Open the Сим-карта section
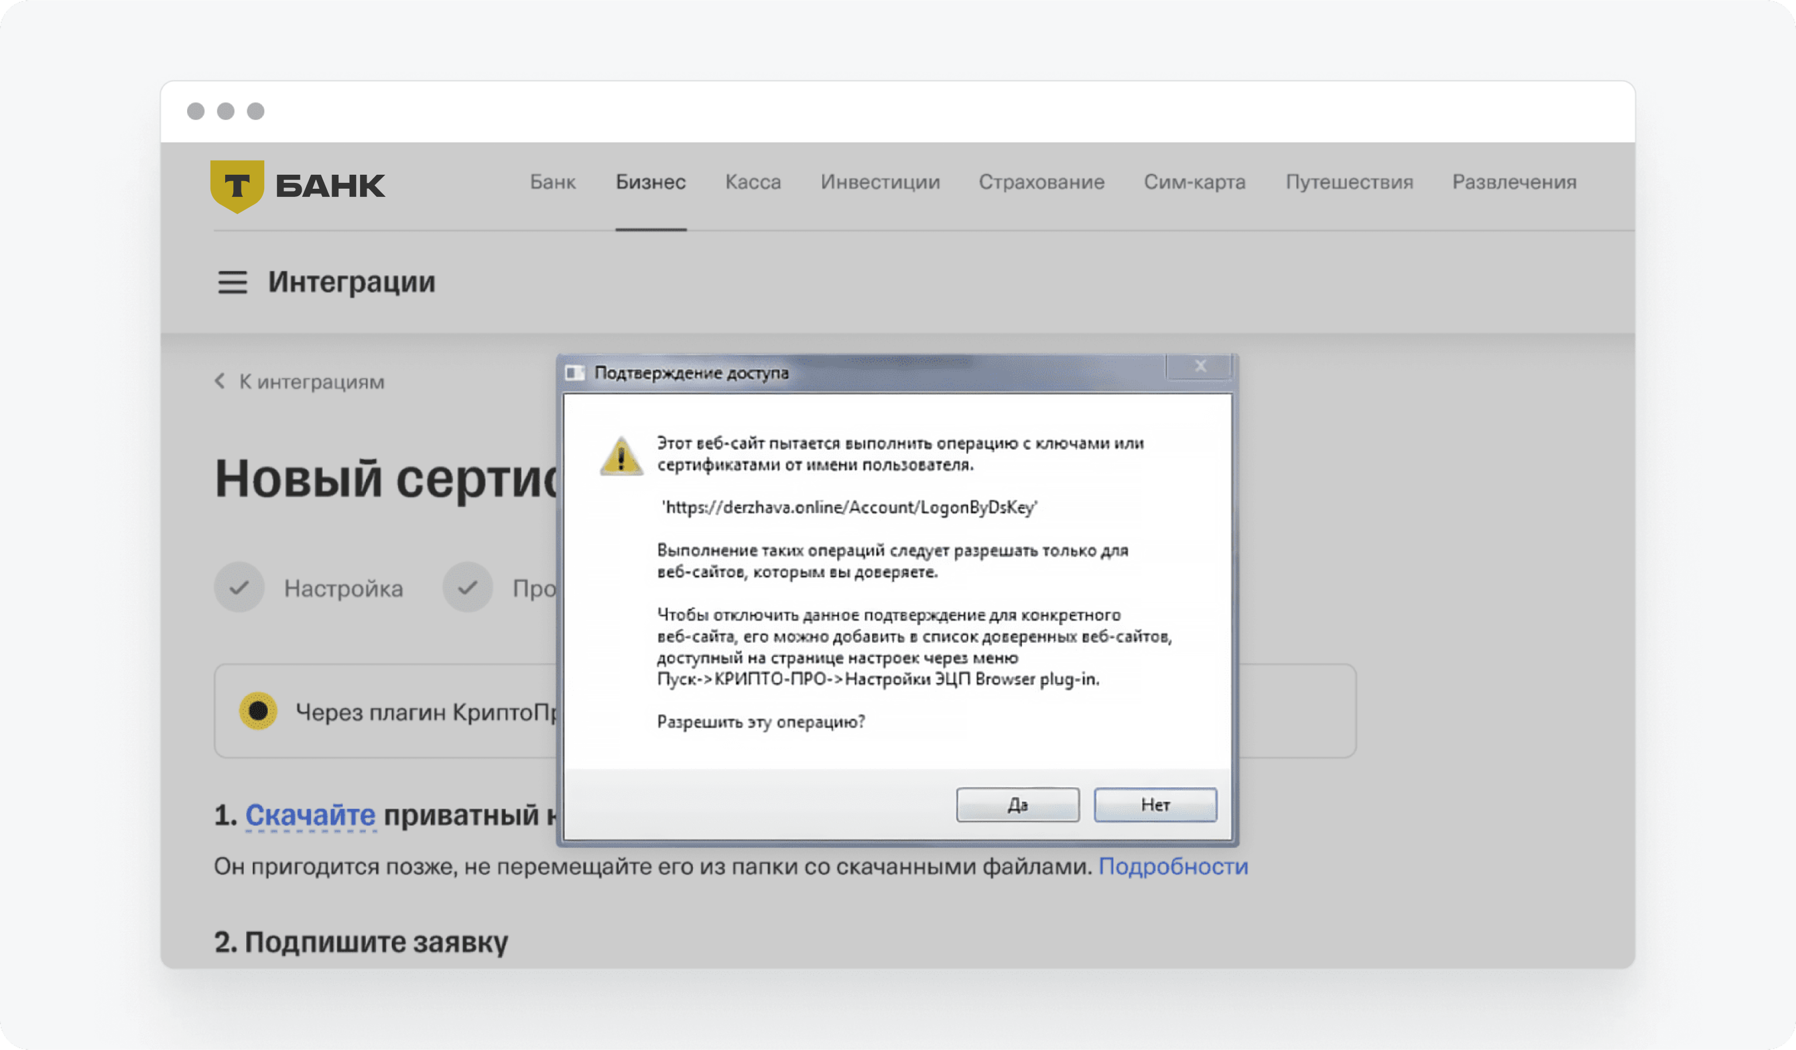 (x=1194, y=182)
